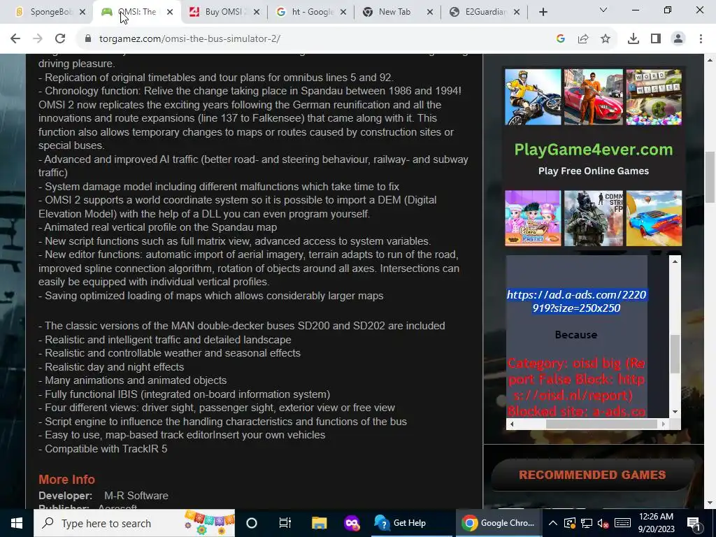Click the Recommended Games heading
Screen dimensions: 716x537
[592, 475]
